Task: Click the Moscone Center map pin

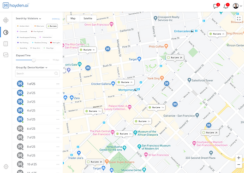Action: pos(144,169)
